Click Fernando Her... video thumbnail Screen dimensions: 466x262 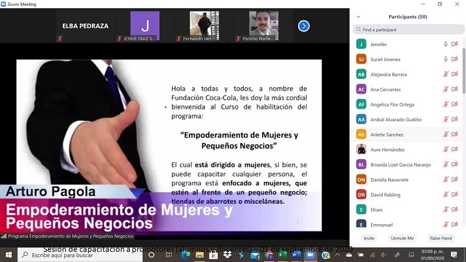click(204, 26)
